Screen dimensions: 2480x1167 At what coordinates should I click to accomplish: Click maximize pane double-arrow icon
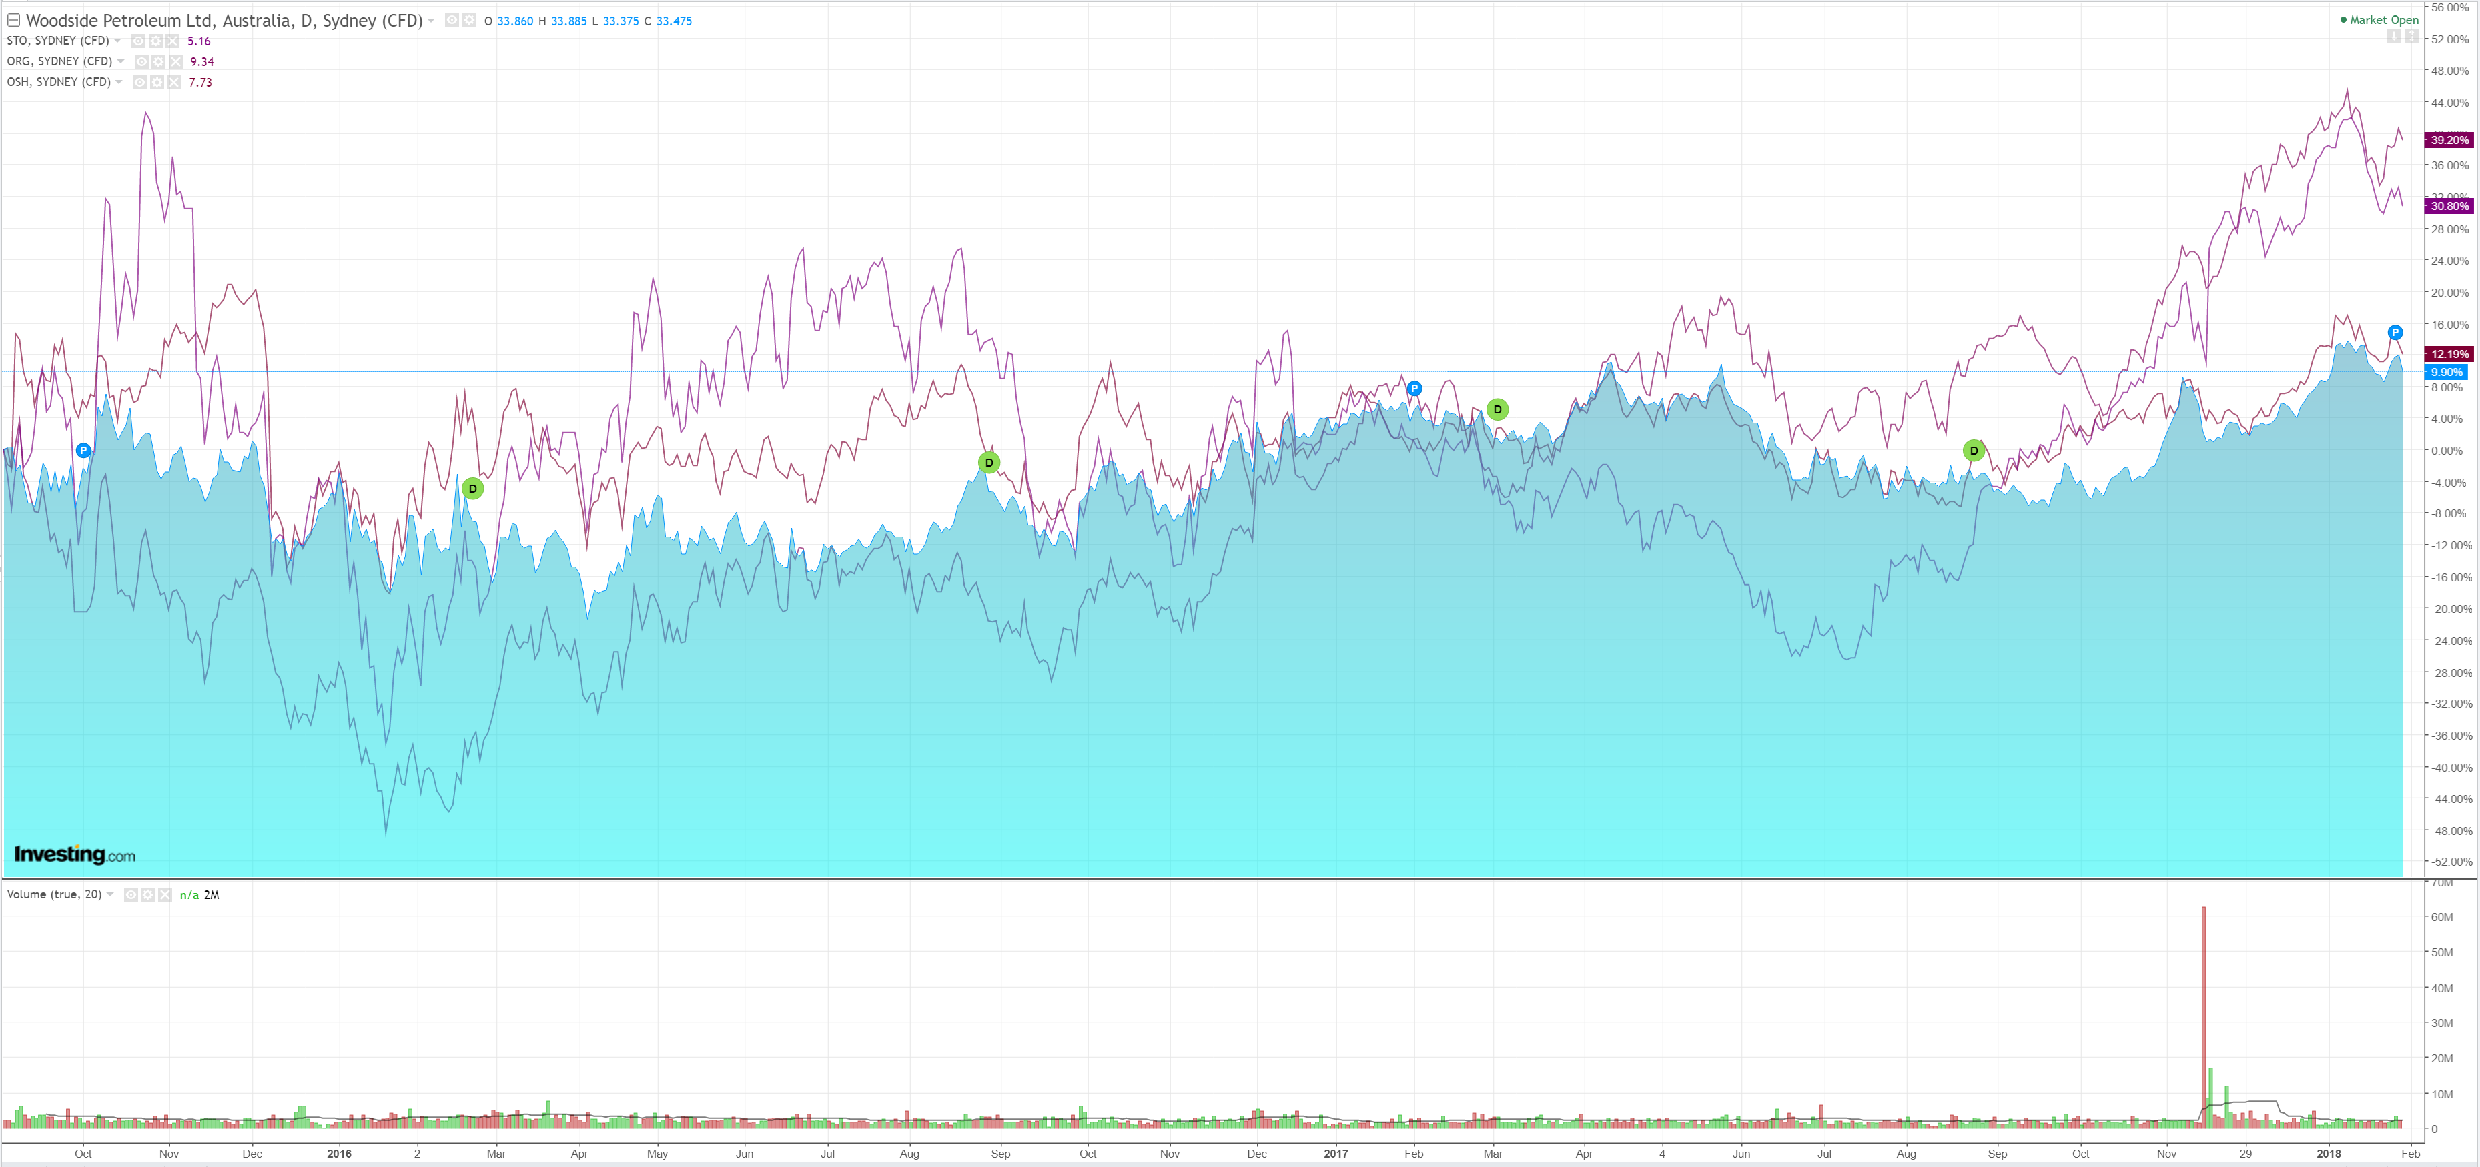[x=2411, y=35]
